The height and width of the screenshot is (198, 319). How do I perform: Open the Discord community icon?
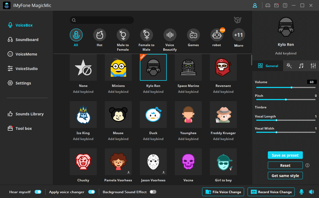[x=268, y=5]
